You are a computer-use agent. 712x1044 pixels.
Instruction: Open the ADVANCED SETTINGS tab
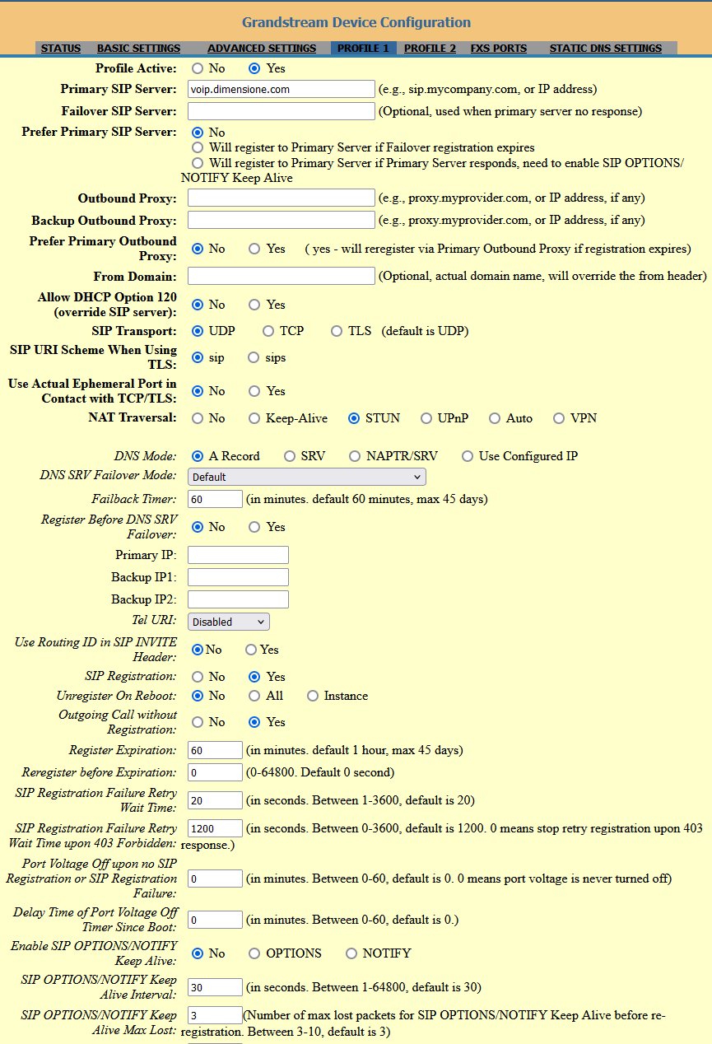tap(262, 49)
